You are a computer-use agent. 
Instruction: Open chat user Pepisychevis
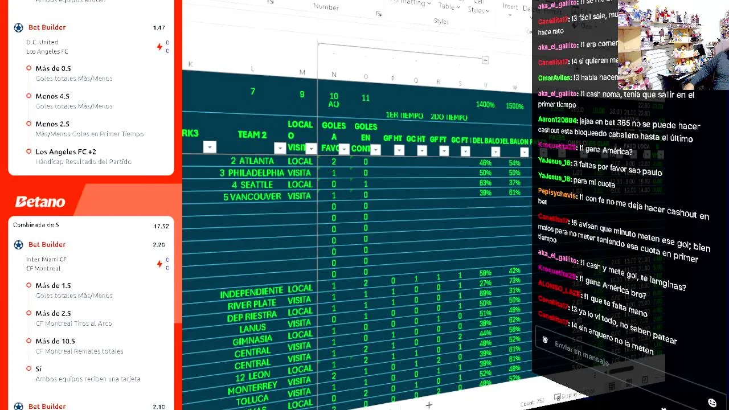coord(557,194)
